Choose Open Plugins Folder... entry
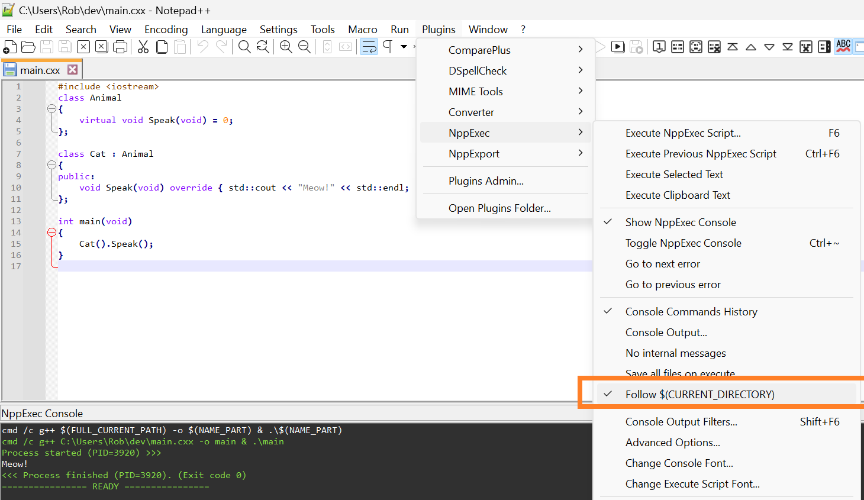The width and height of the screenshot is (864, 500). pyautogui.click(x=499, y=208)
